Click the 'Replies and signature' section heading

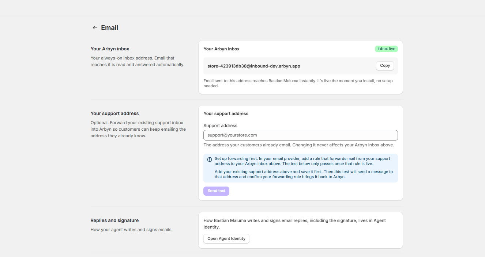pos(114,220)
